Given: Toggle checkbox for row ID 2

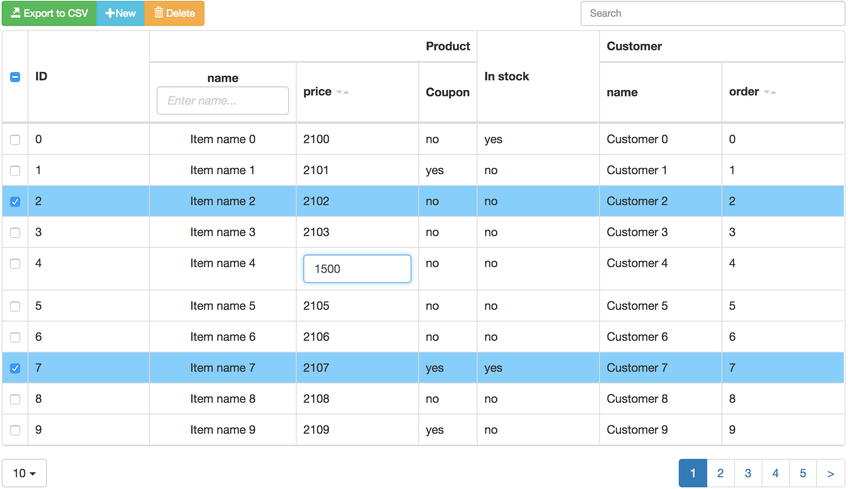Looking at the screenshot, I should click(15, 201).
